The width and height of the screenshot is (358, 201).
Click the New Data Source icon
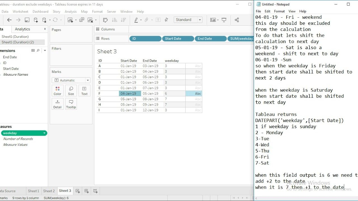pyautogui.click(x=36, y=20)
